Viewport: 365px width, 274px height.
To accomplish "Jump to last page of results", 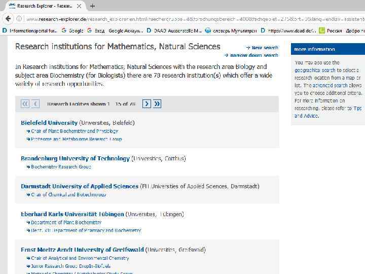I will click(157, 104).
